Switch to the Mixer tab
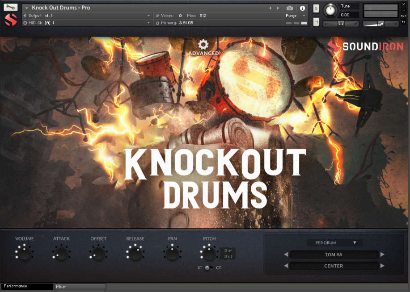 [x=79, y=286]
